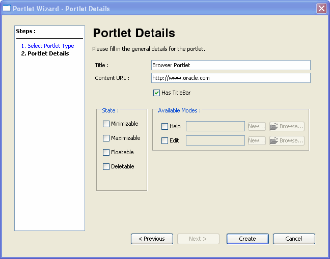Click the Portlet Details heading
This screenshot has height=259, width=330.
point(134,33)
